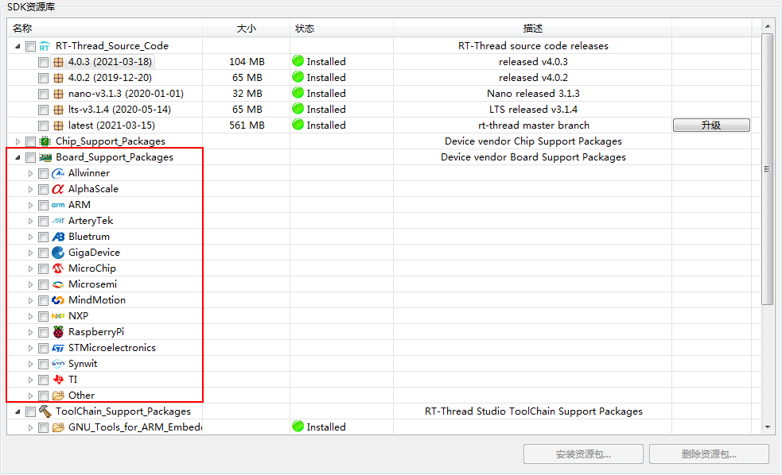Click the Board_Support_Packages board icon
The height and width of the screenshot is (475, 782).
tap(45, 157)
